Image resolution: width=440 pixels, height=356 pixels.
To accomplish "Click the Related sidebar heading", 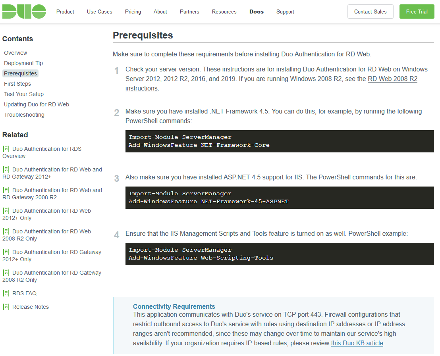I will coord(15,135).
